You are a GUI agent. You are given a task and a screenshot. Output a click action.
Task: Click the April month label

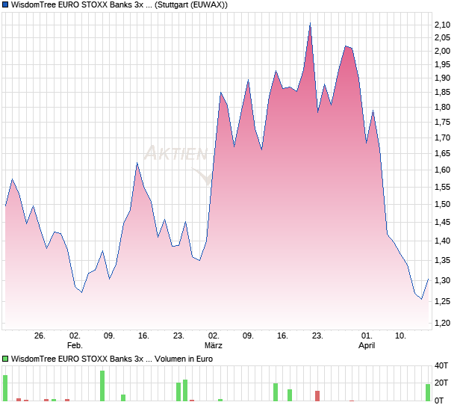pos(367,346)
